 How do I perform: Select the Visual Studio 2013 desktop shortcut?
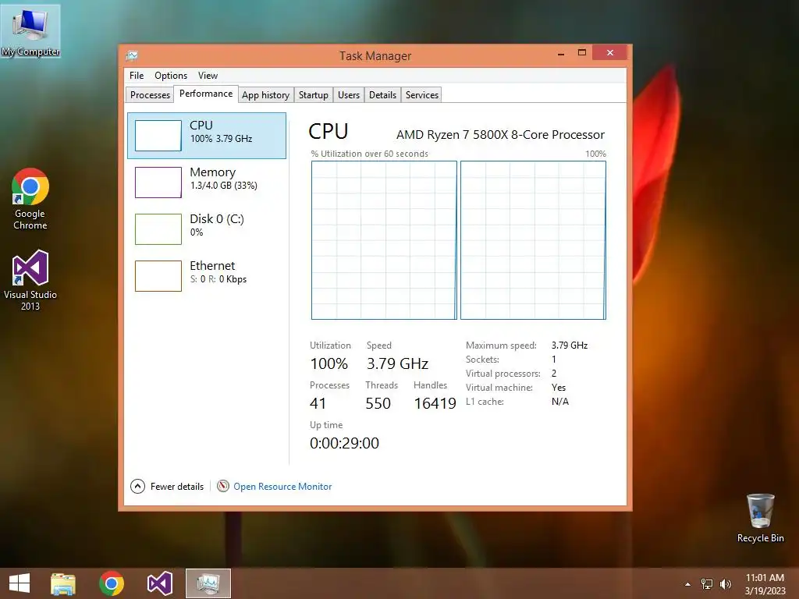point(30,280)
